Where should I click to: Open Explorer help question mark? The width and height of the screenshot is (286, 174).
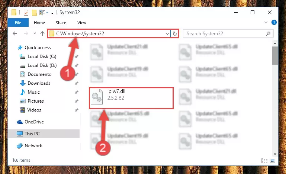tap(274, 22)
